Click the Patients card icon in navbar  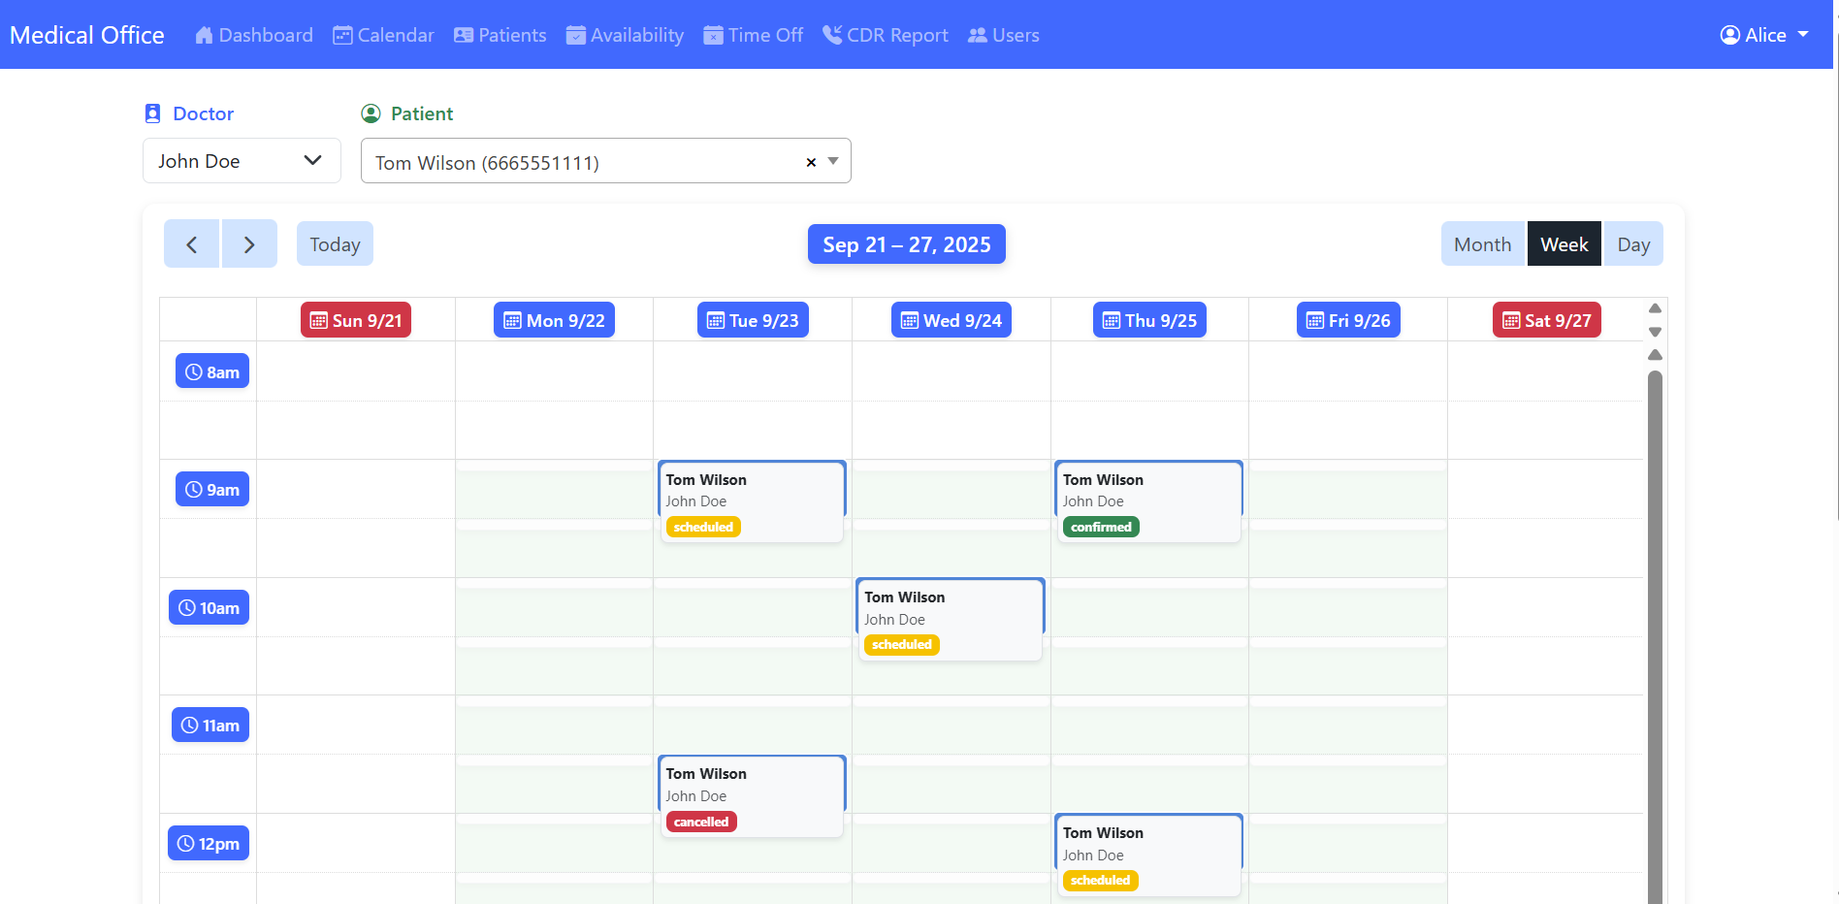tap(464, 36)
